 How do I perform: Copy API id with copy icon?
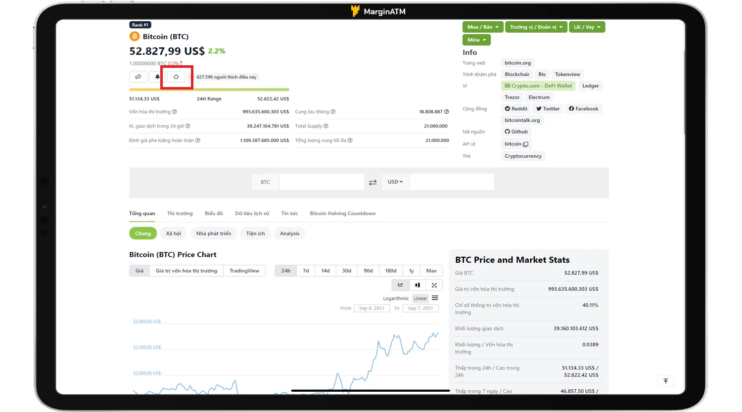[525, 144]
